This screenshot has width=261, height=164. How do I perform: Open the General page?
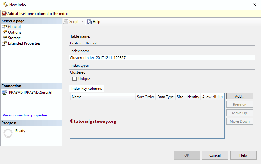14,27
